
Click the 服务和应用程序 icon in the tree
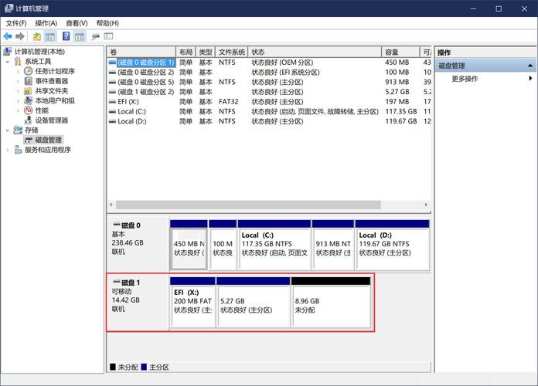coord(18,150)
